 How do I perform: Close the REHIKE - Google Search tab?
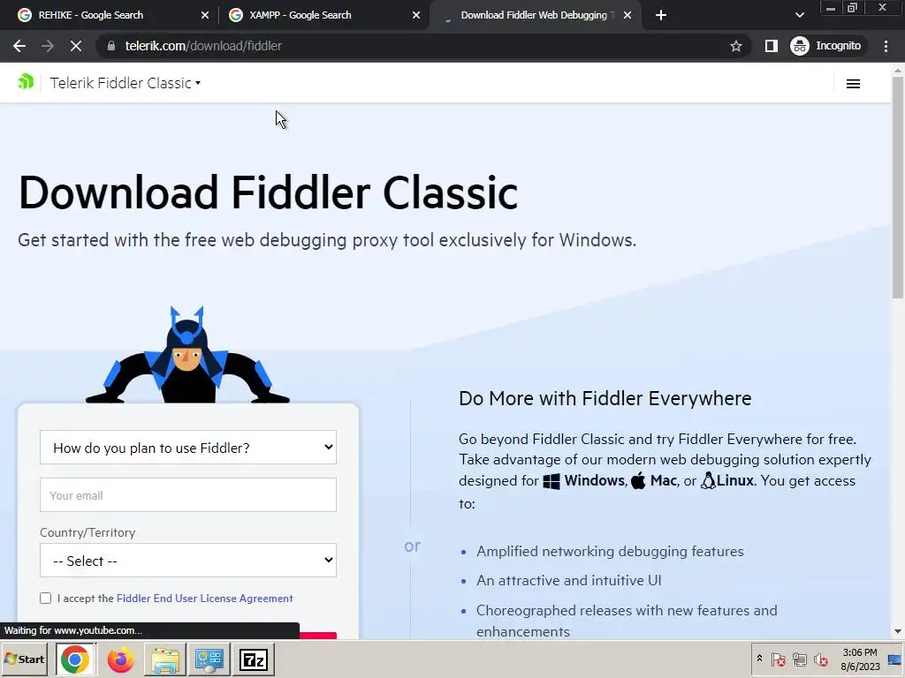coord(205,15)
